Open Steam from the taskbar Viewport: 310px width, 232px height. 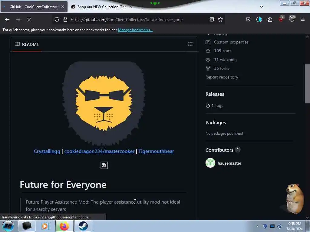click(x=83, y=226)
